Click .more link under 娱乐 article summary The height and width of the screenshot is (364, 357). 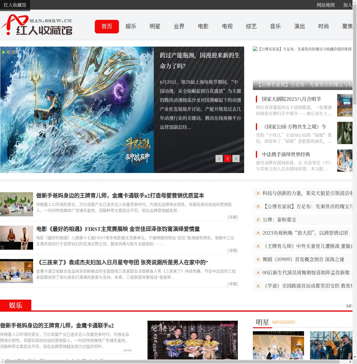(127, 350)
